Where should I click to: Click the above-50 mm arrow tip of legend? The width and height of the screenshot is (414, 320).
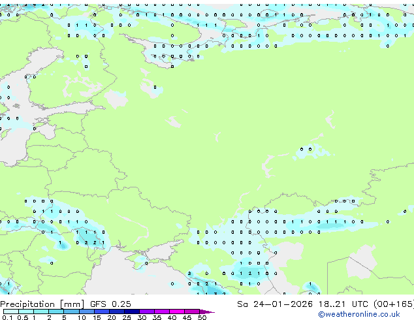point(207,312)
